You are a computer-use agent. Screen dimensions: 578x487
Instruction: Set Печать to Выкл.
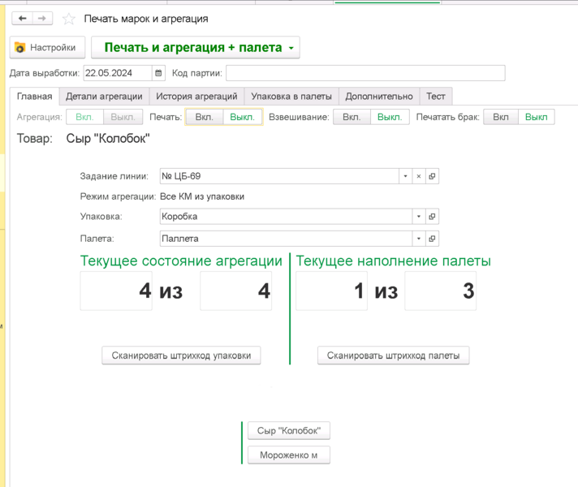tap(243, 117)
